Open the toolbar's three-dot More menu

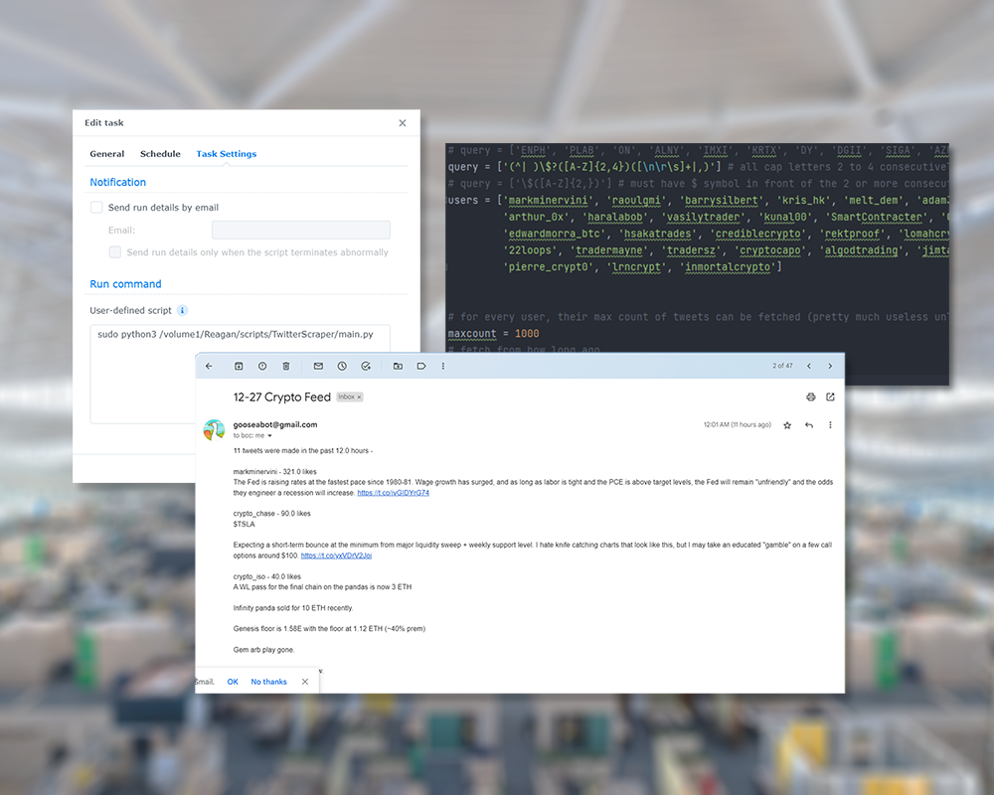click(443, 366)
